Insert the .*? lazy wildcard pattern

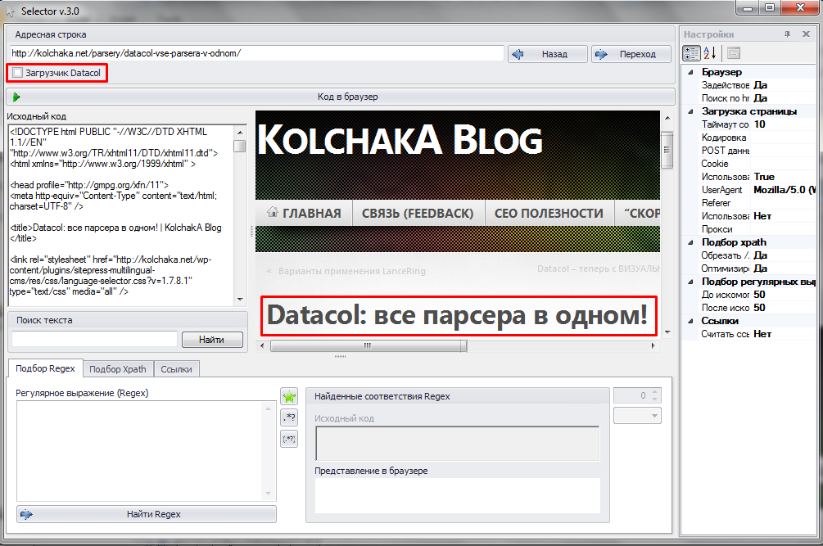click(289, 417)
